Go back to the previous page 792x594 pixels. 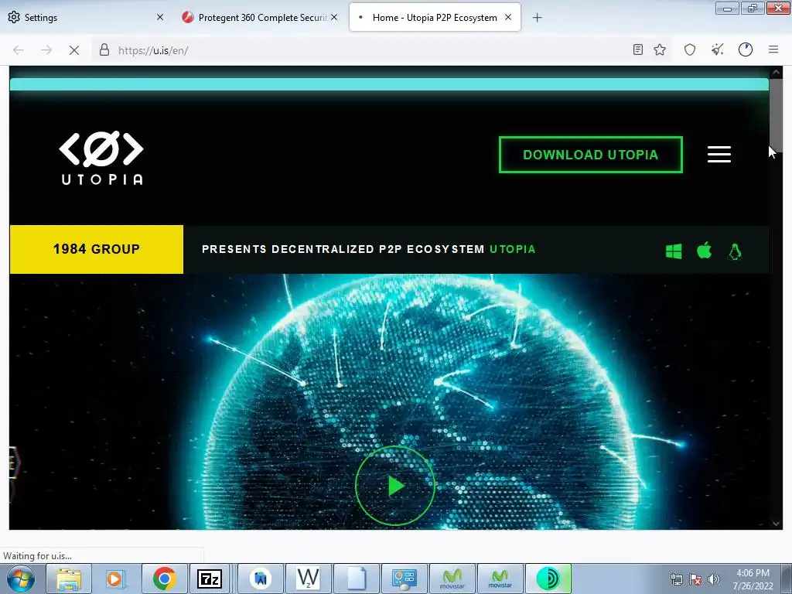tap(19, 50)
